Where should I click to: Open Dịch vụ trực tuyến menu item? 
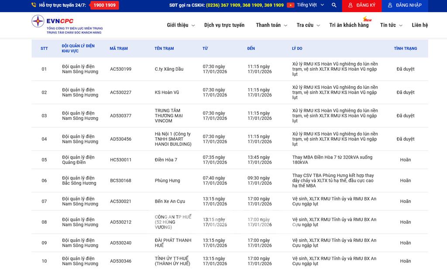click(x=224, y=25)
